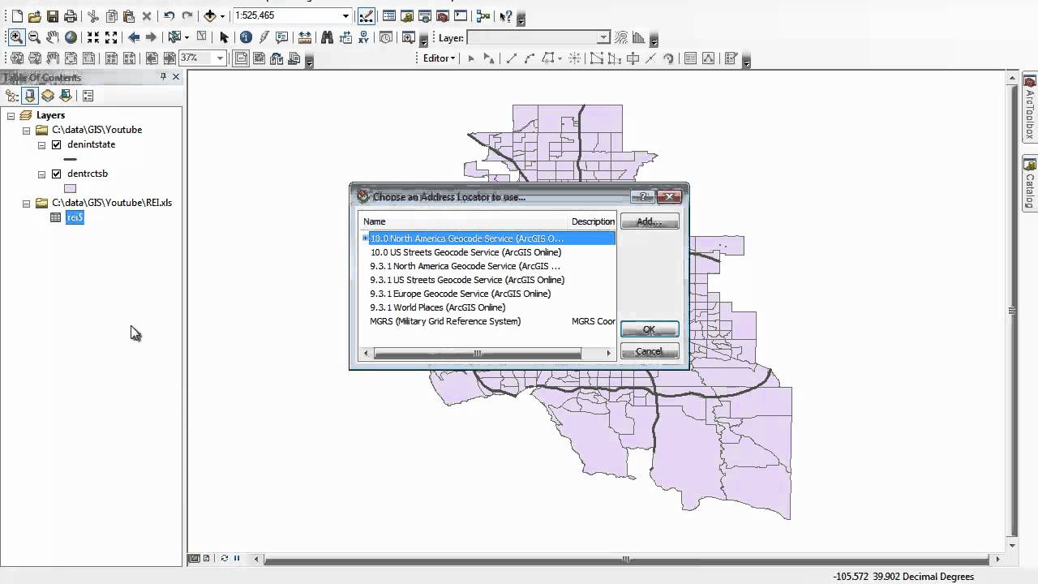The height and width of the screenshot is (584, 1038).
Task: Select the Pan hand tool
Action: point(52,37)
